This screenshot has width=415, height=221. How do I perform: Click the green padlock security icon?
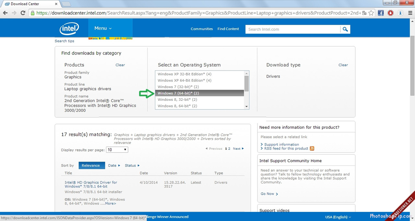coord(33,13)
